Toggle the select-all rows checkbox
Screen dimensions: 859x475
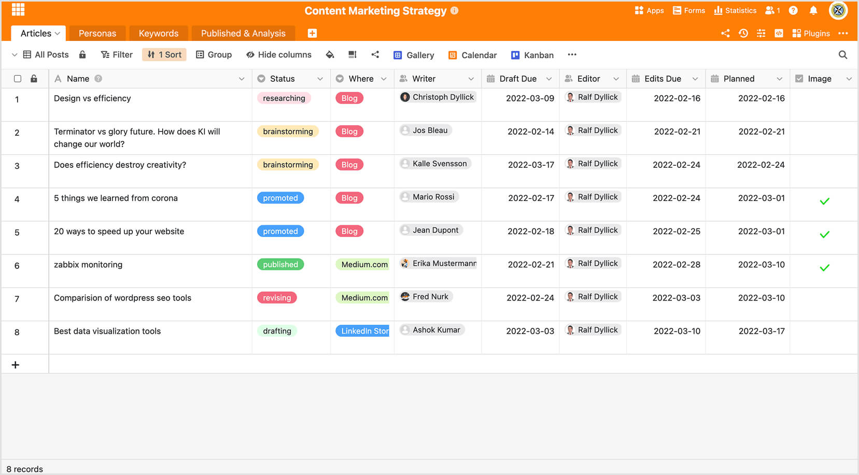coord(18,79)
